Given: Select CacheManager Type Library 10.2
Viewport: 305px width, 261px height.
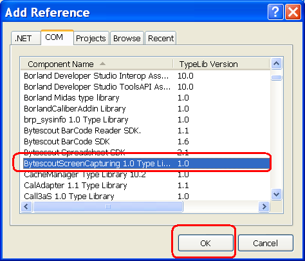Looking at the screenshot, I should pos(146,175).
